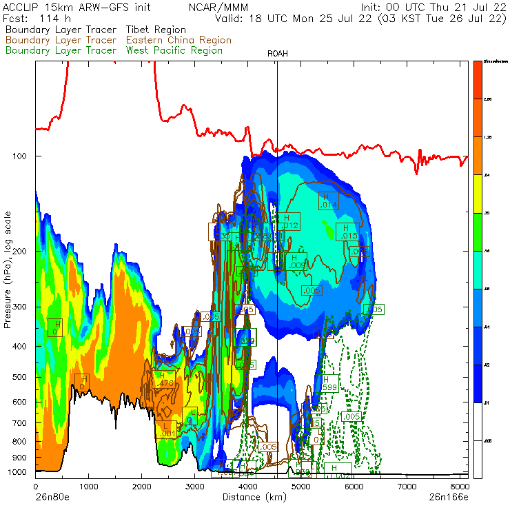Click the 1000 distance axis label
Image resolution: width=510 pixels, height=510 pixels.
pyautogui.click(x=88, y=487)
